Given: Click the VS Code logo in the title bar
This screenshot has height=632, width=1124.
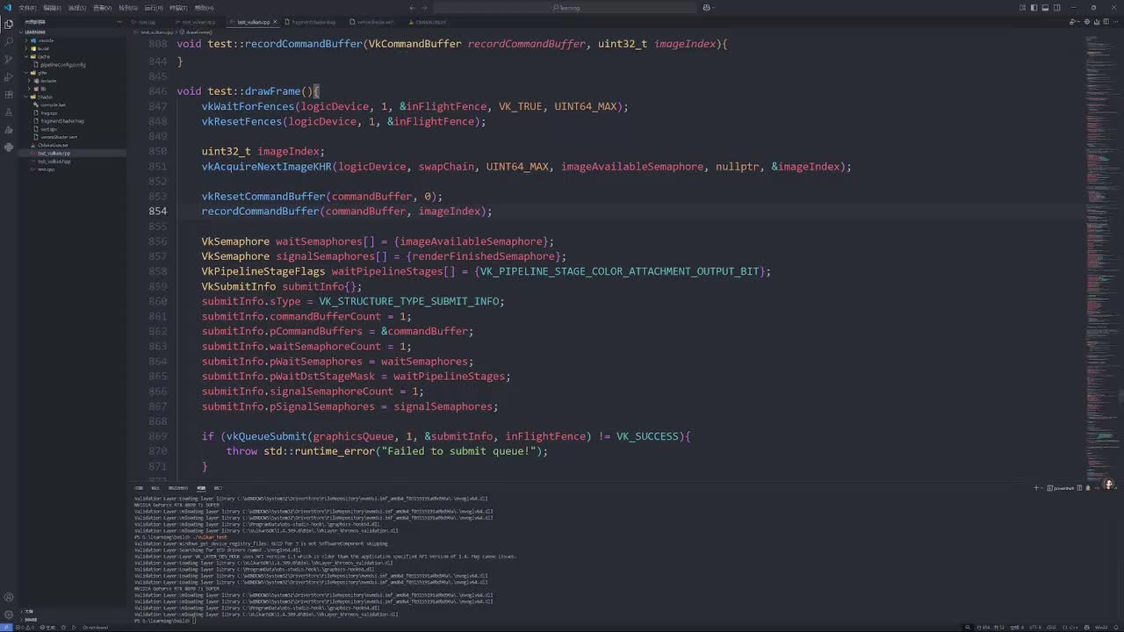Looking at the screenshot, I should [8, 8].
